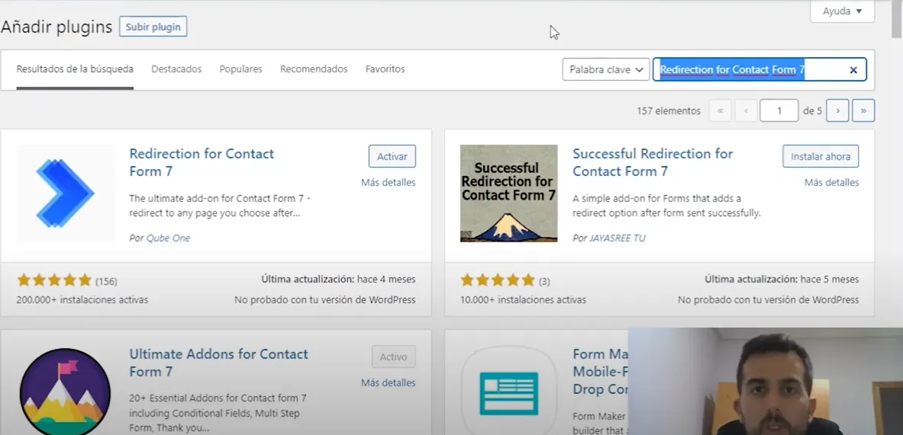Click the Successful Redirection plugin thumbnail
903x435 pixels.
[x=508, y=193]
